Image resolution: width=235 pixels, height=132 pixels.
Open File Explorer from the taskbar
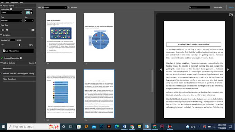[x=139, y=126]
